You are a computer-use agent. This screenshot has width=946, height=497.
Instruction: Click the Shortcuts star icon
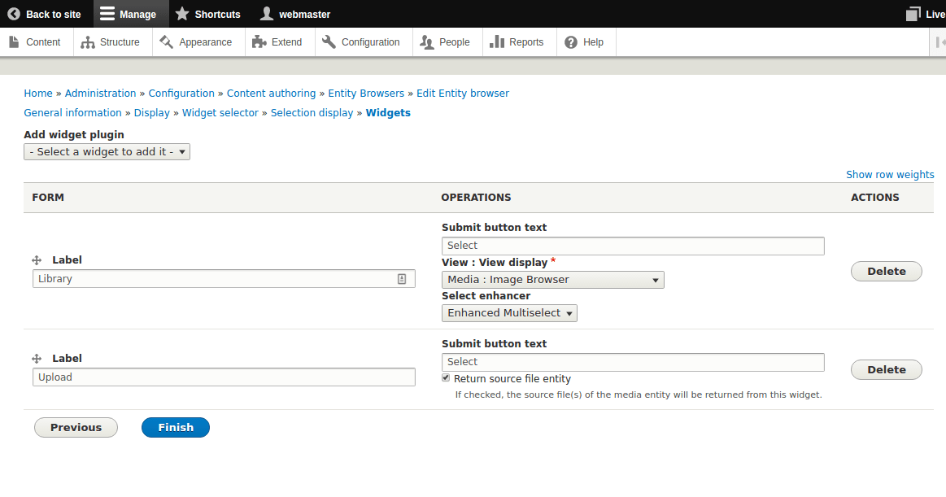pos(182,14)
